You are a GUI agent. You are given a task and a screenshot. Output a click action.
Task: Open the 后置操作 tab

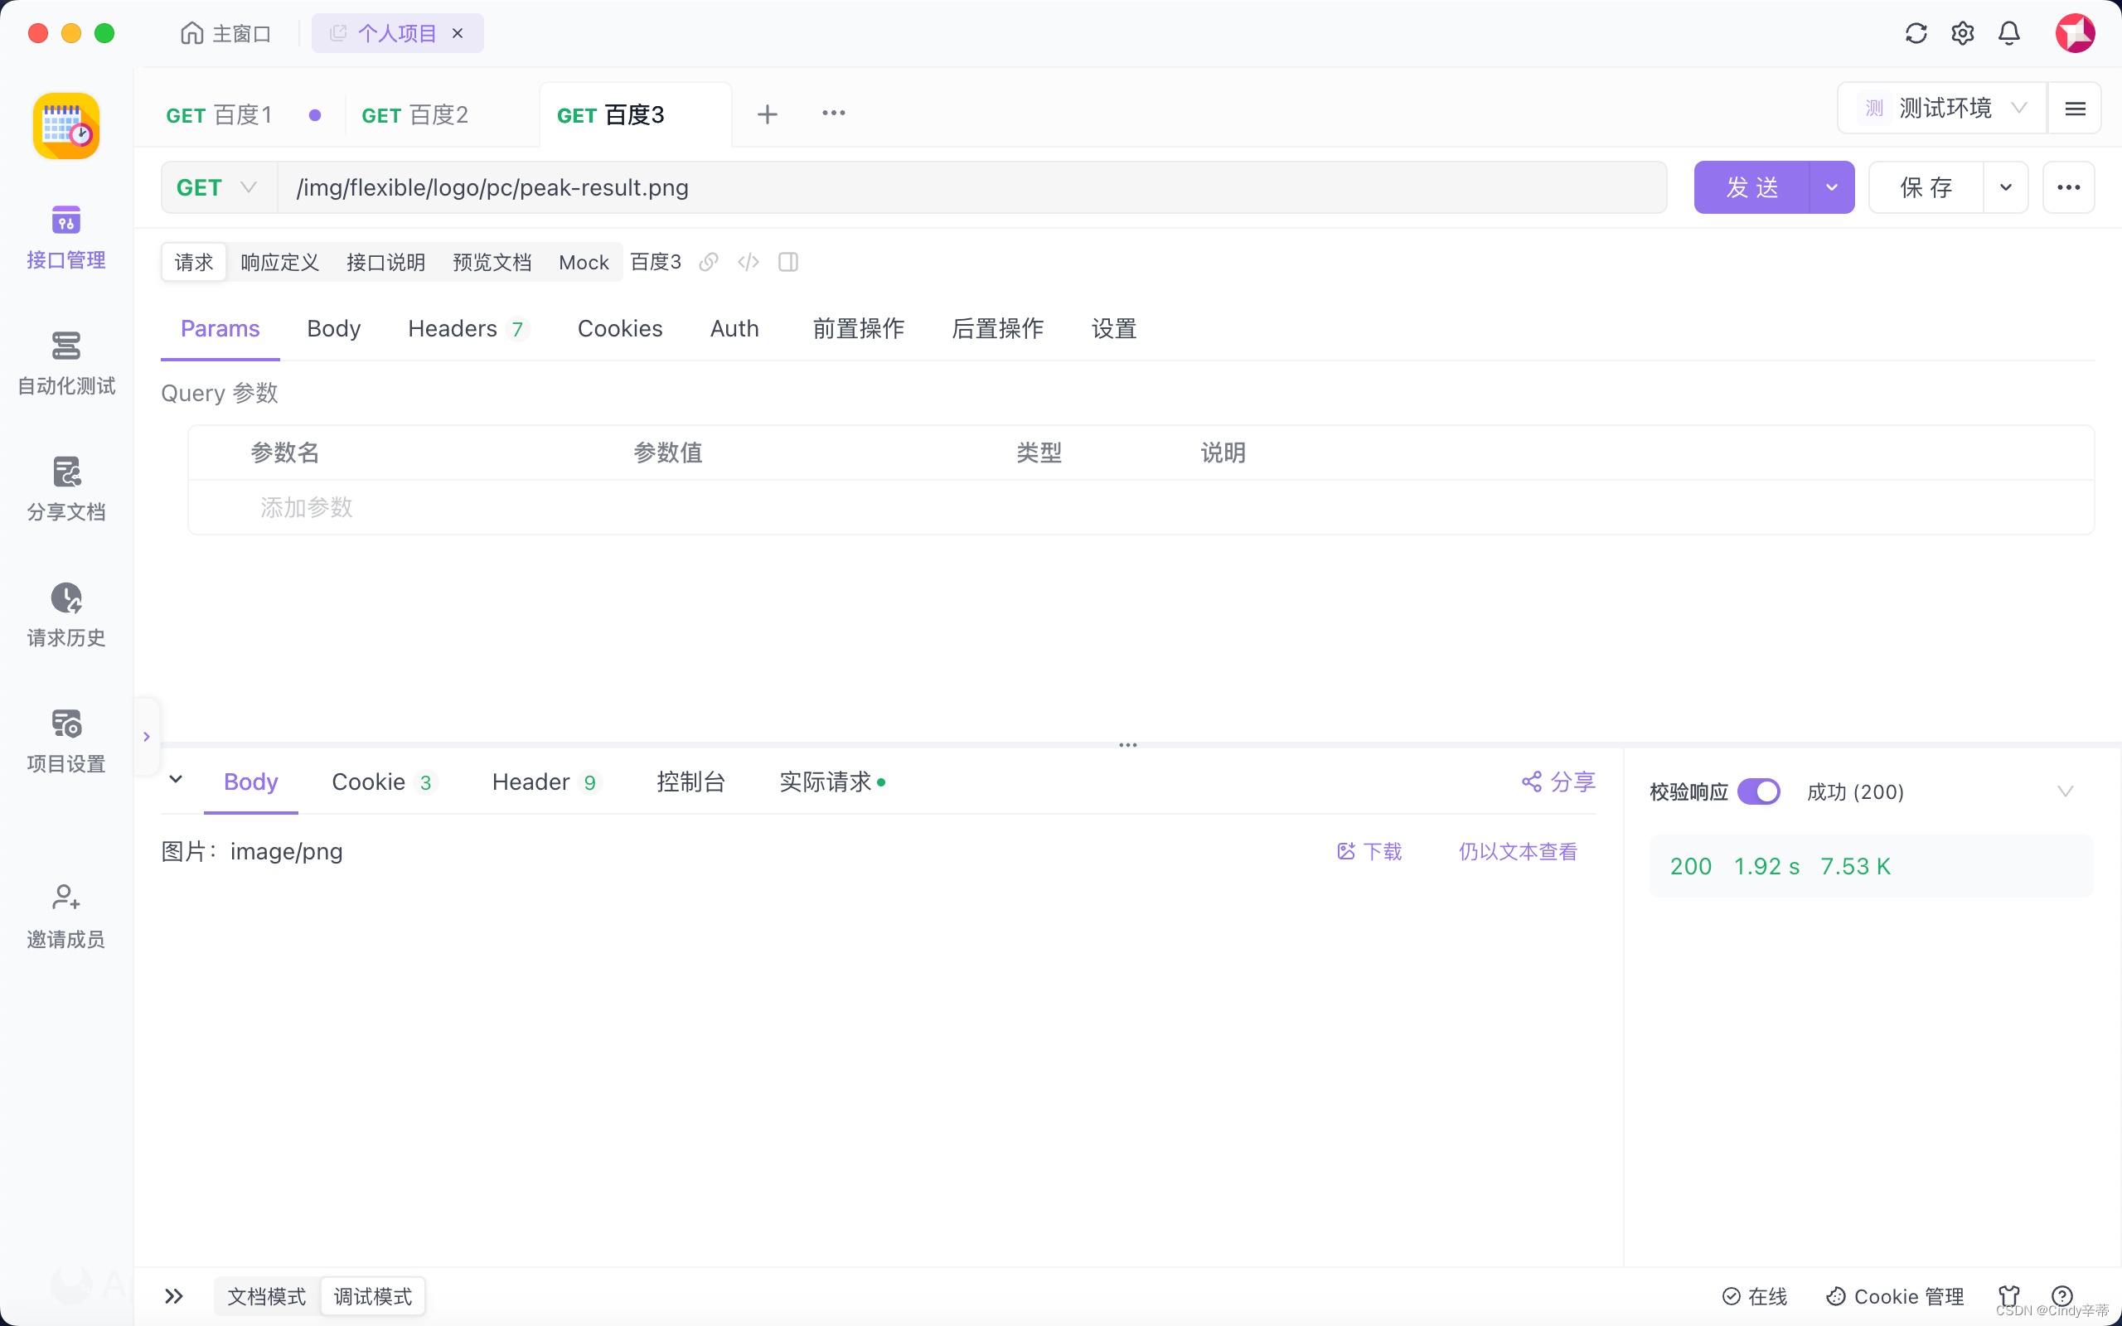pos(998,328)
